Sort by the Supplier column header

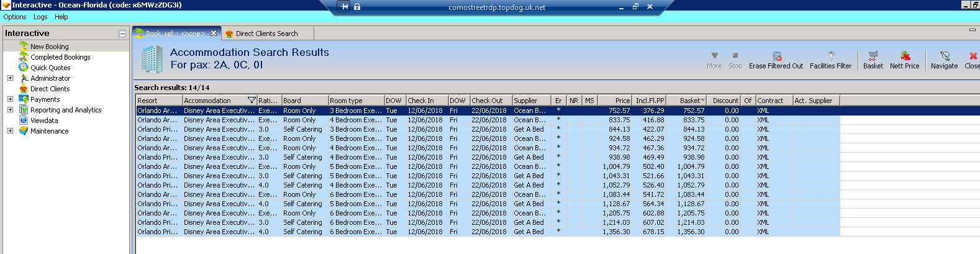coord(532,100)
